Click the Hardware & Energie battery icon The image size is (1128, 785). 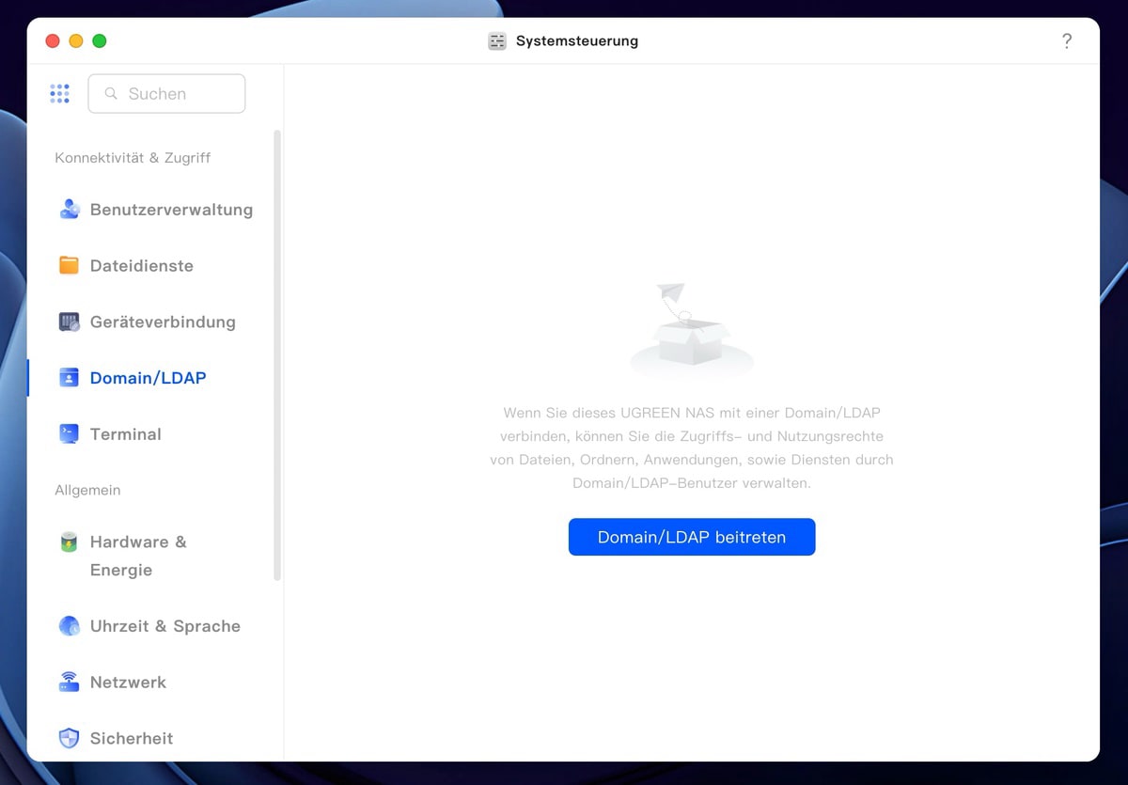click(x=69, y=542)
